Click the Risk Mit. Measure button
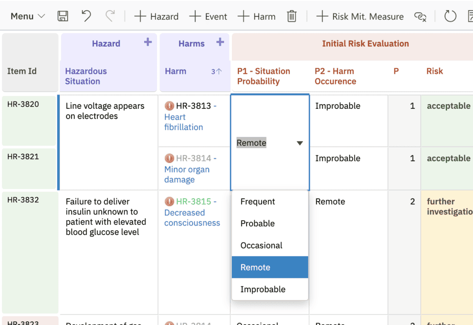 (359, 16)
